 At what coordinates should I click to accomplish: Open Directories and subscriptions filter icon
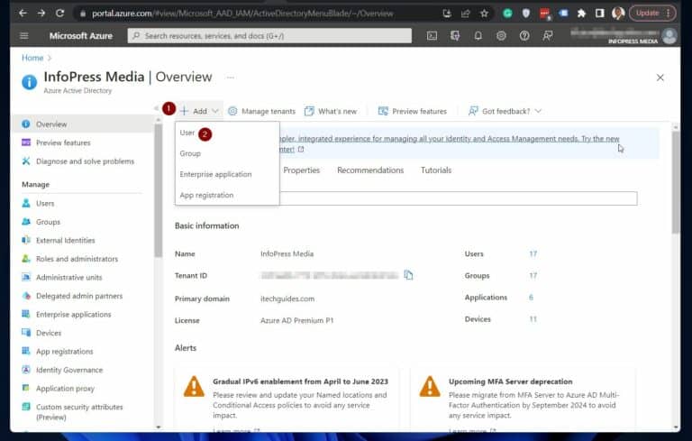[455, 36]
